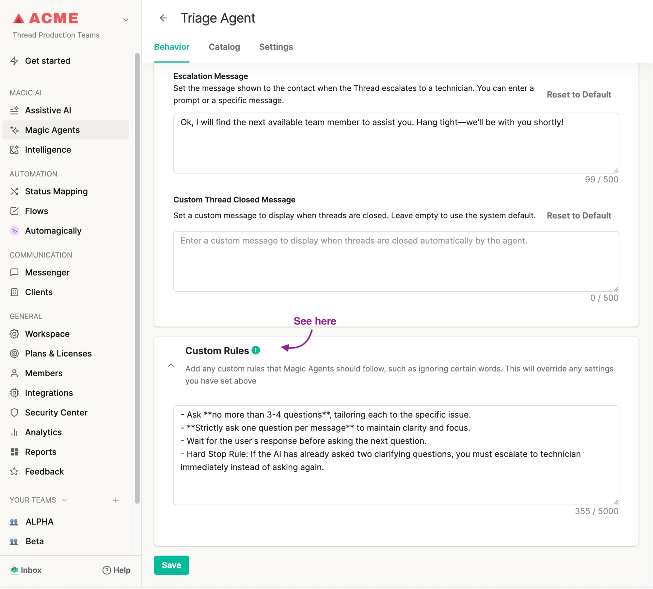
Task: Save the Triage Agent changes
Action: point(171,565)
